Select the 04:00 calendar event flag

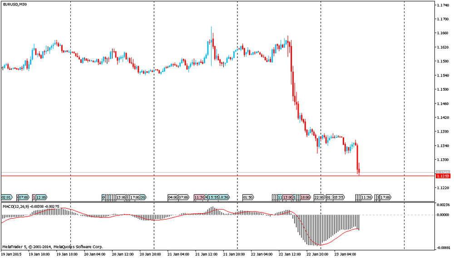[x=173, y=197]
